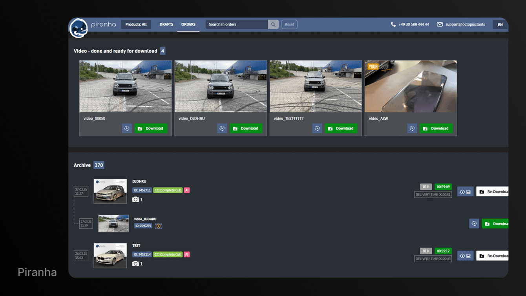The width and height of the screenshot is (526, 296).
Task: Open info/image icon for TEST order
Action: [x=465, y=256]
